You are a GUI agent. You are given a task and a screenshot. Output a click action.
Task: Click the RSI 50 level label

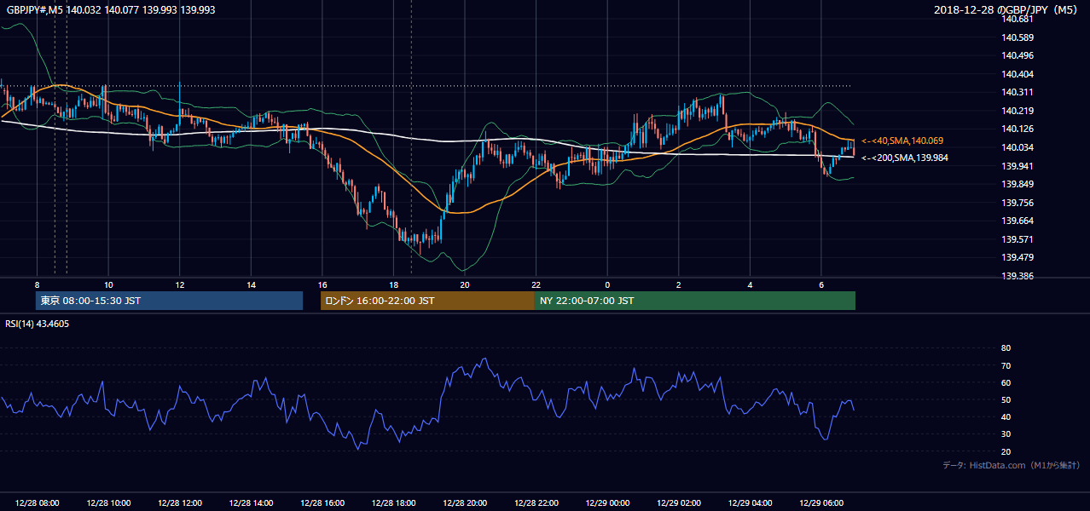[1006, 399]
